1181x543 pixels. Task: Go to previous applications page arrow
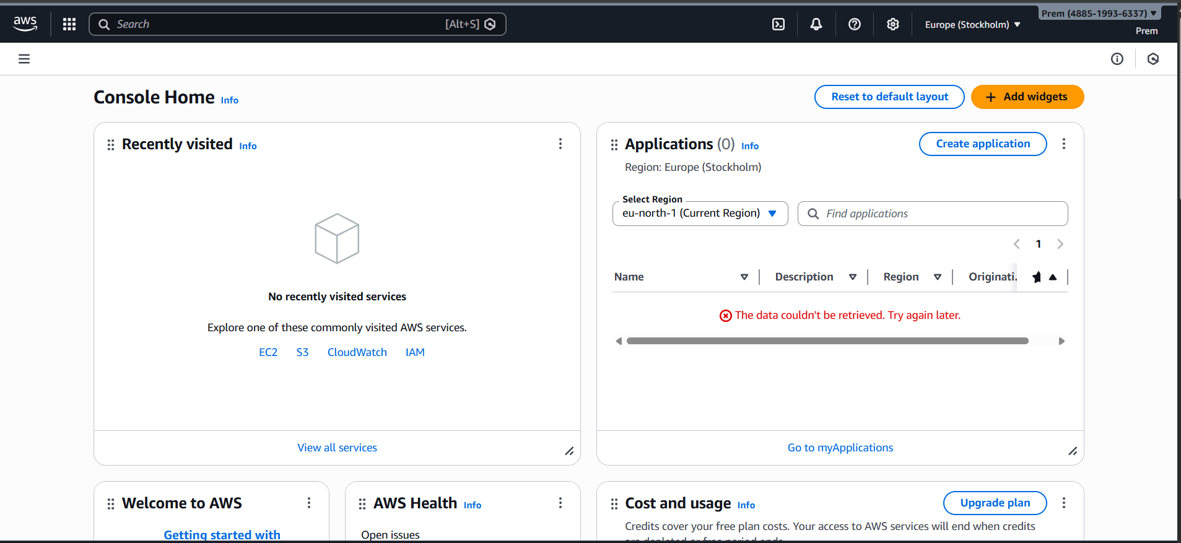[1017, 244]
